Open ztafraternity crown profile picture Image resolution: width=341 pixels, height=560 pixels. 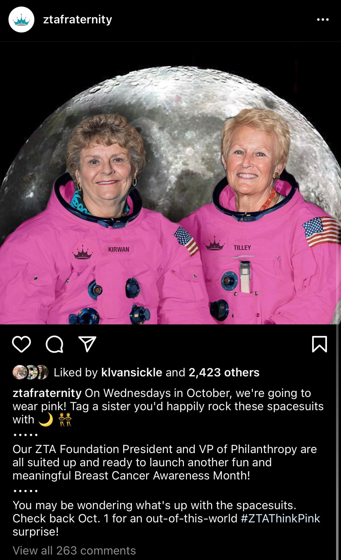point(21,20)
